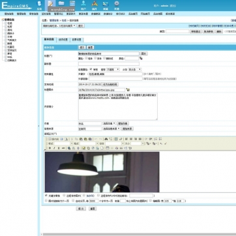Uncheck the 审核 (approved) checkbox

(91, 69)
